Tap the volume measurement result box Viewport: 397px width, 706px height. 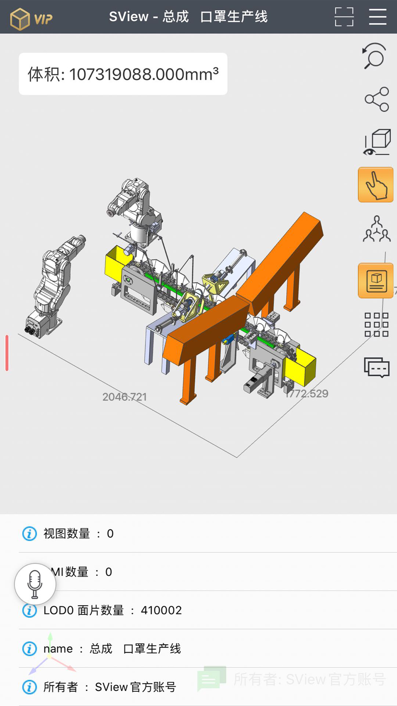click(x=123, y=74)
